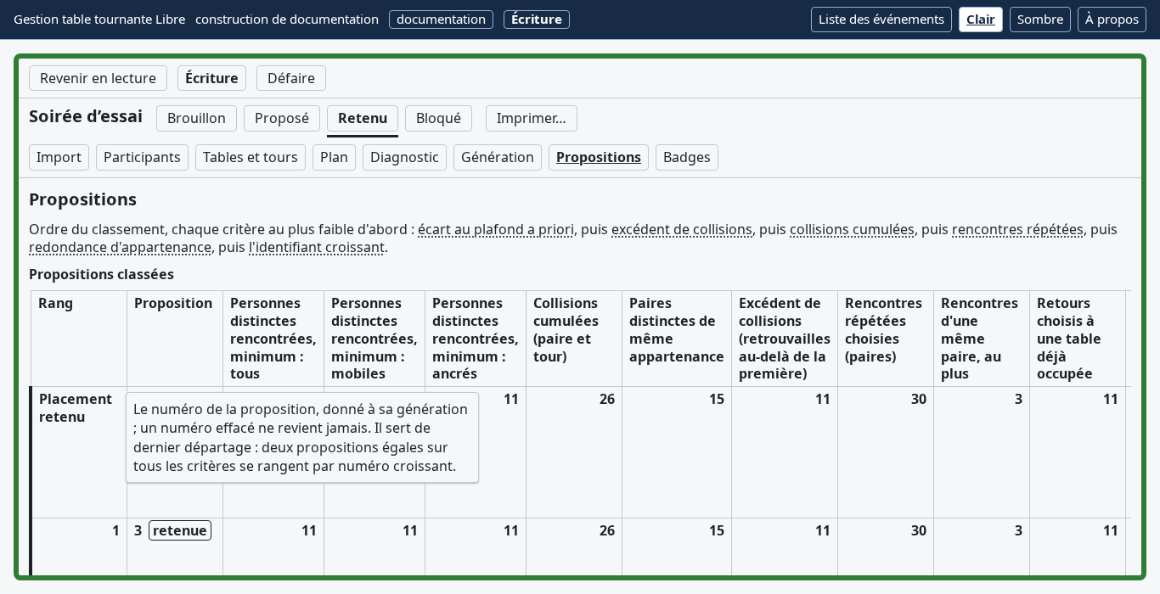Set status to Bloqué
1160x594 pixels.
(x=438, y=118)
